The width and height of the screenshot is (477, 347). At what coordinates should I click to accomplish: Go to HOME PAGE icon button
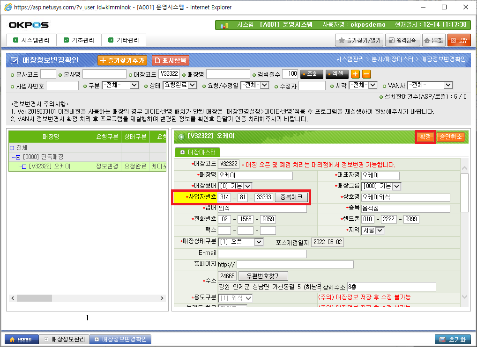point(433,41)
